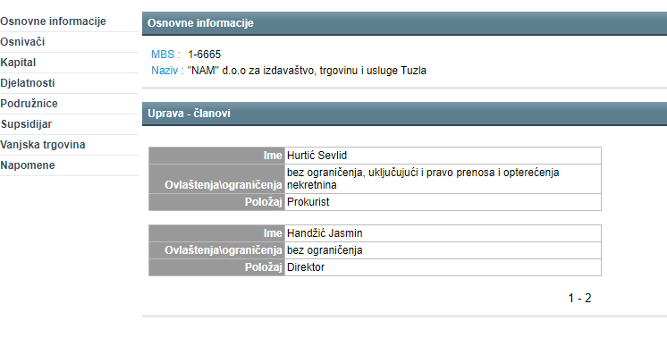Click the "bez ograničenja" cell for Handžić Jasmin

coord(443,250)
